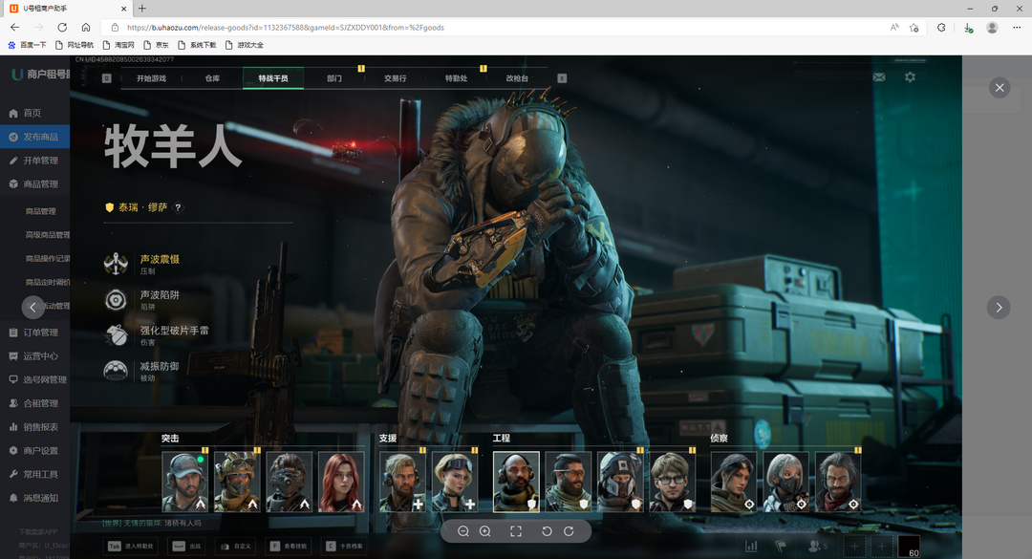Zoom in the image preview
The width and height of the screenshot is (1032, 559).
(485, 531)
